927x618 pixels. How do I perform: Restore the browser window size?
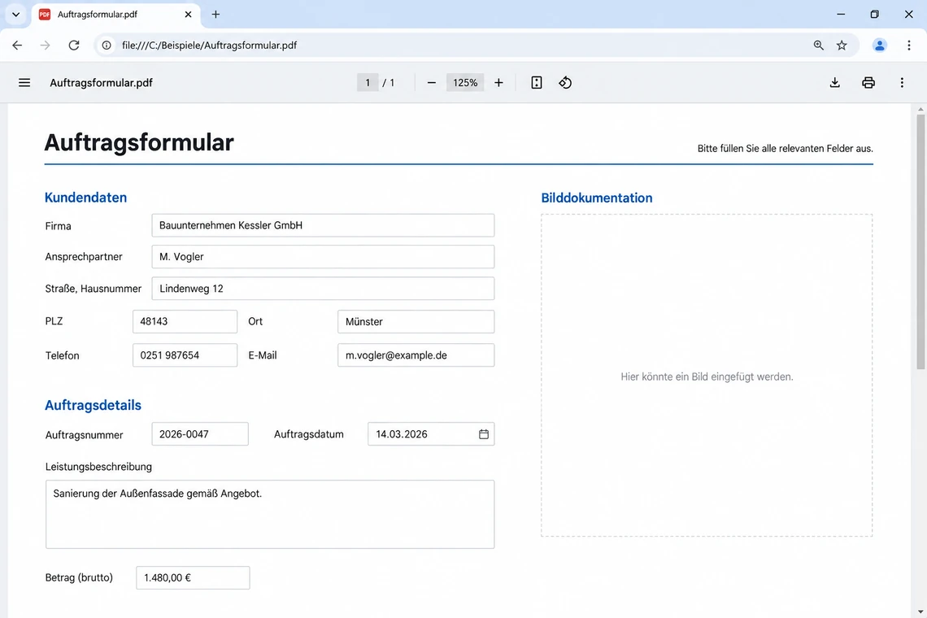click(x=875, y=14)
